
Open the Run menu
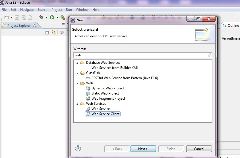[69, 10]
